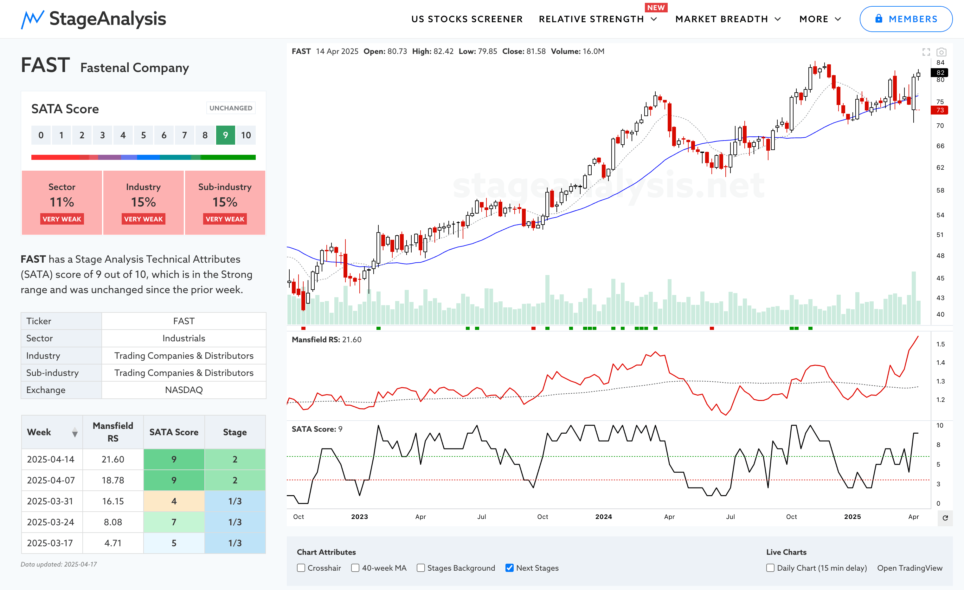Click Mansfield RS value 16.15
This screenshot has width=964, height=590.
pyautogui.click(x=113, y=501)
